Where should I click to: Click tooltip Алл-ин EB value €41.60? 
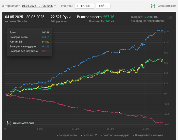point(46,42)
